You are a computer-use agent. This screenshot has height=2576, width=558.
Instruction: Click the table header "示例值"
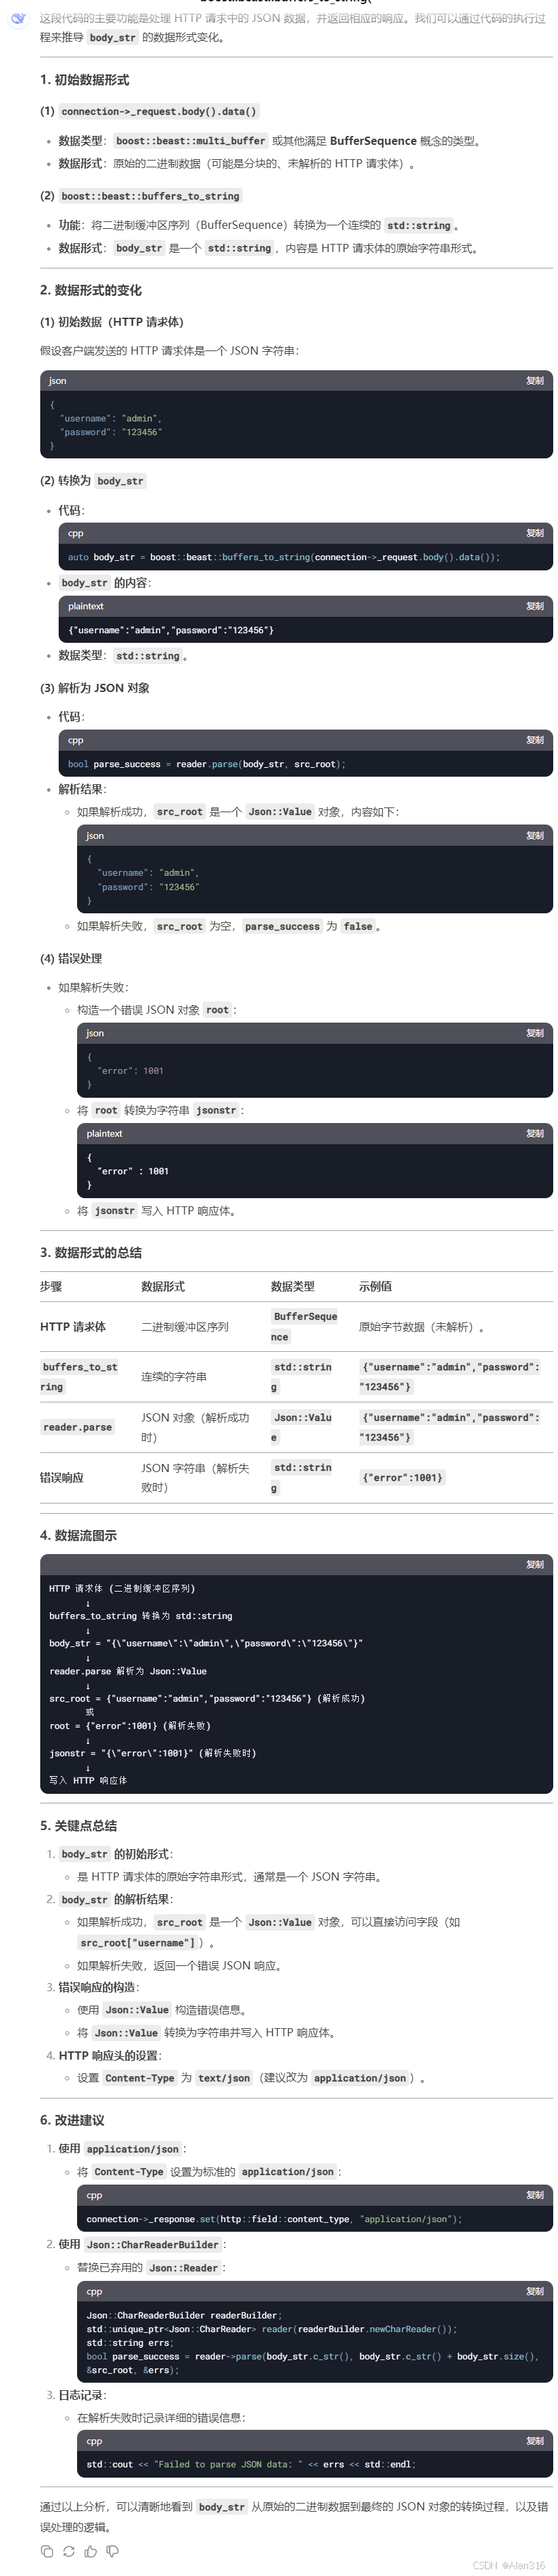375,1286
